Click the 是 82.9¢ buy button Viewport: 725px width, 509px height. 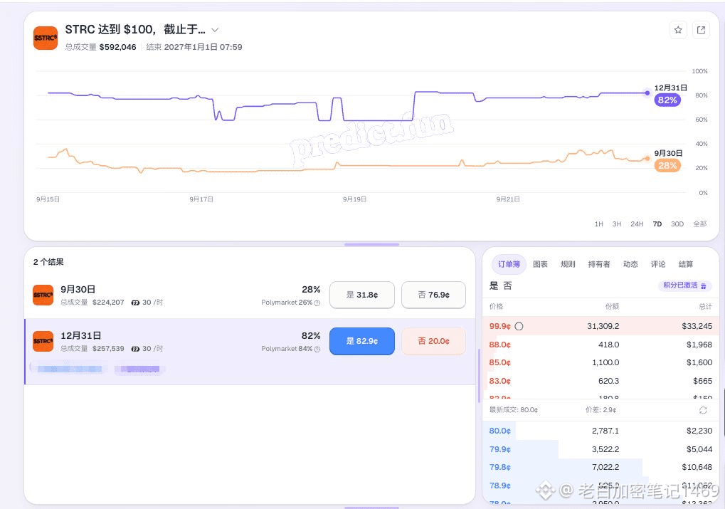pyautogui.click(x=362, y=341)
